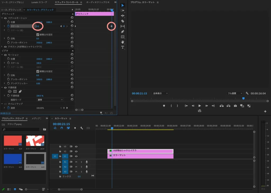The width and height of the screenshot is (271, 193).
Task: Switch to the Lumetri スコープ tab
Action: pyautogui.click(x=39, y=2)
